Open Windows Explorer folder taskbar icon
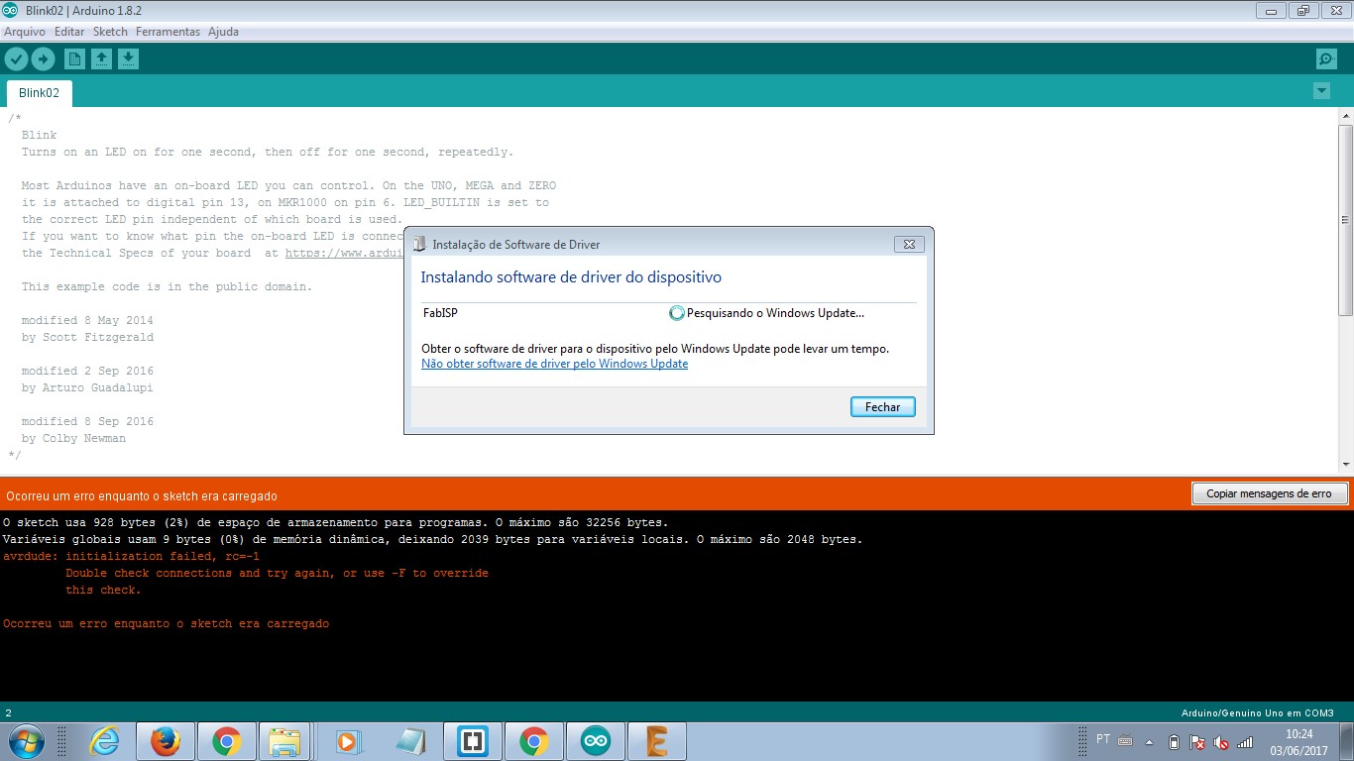The image size is (1354, 761). [284, 741]
